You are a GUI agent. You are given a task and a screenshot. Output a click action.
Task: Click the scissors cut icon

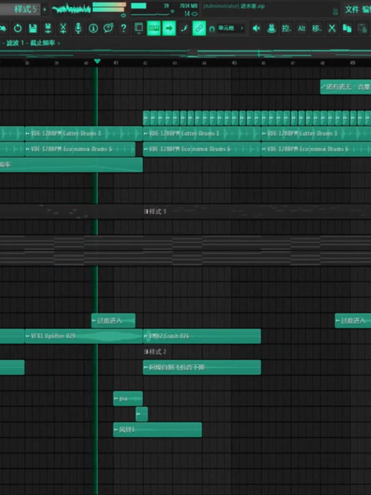[x=332, y=28]
